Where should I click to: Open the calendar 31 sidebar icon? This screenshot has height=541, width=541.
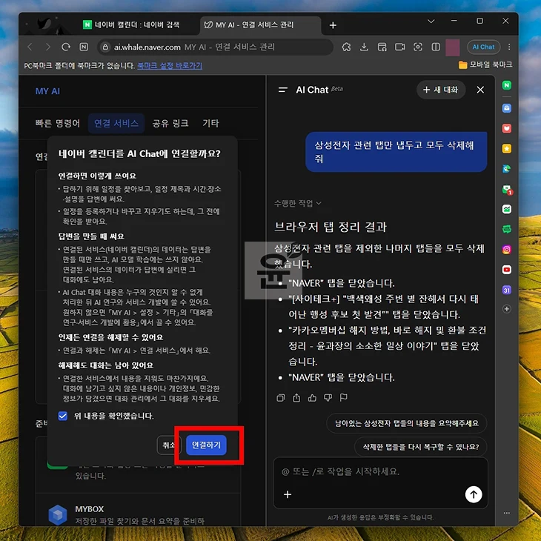pyautogui.click(x=506, y=291)
